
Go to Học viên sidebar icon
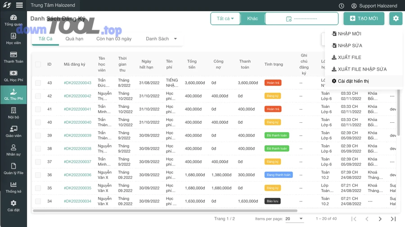pyautogui.click(x=13, y=39)
